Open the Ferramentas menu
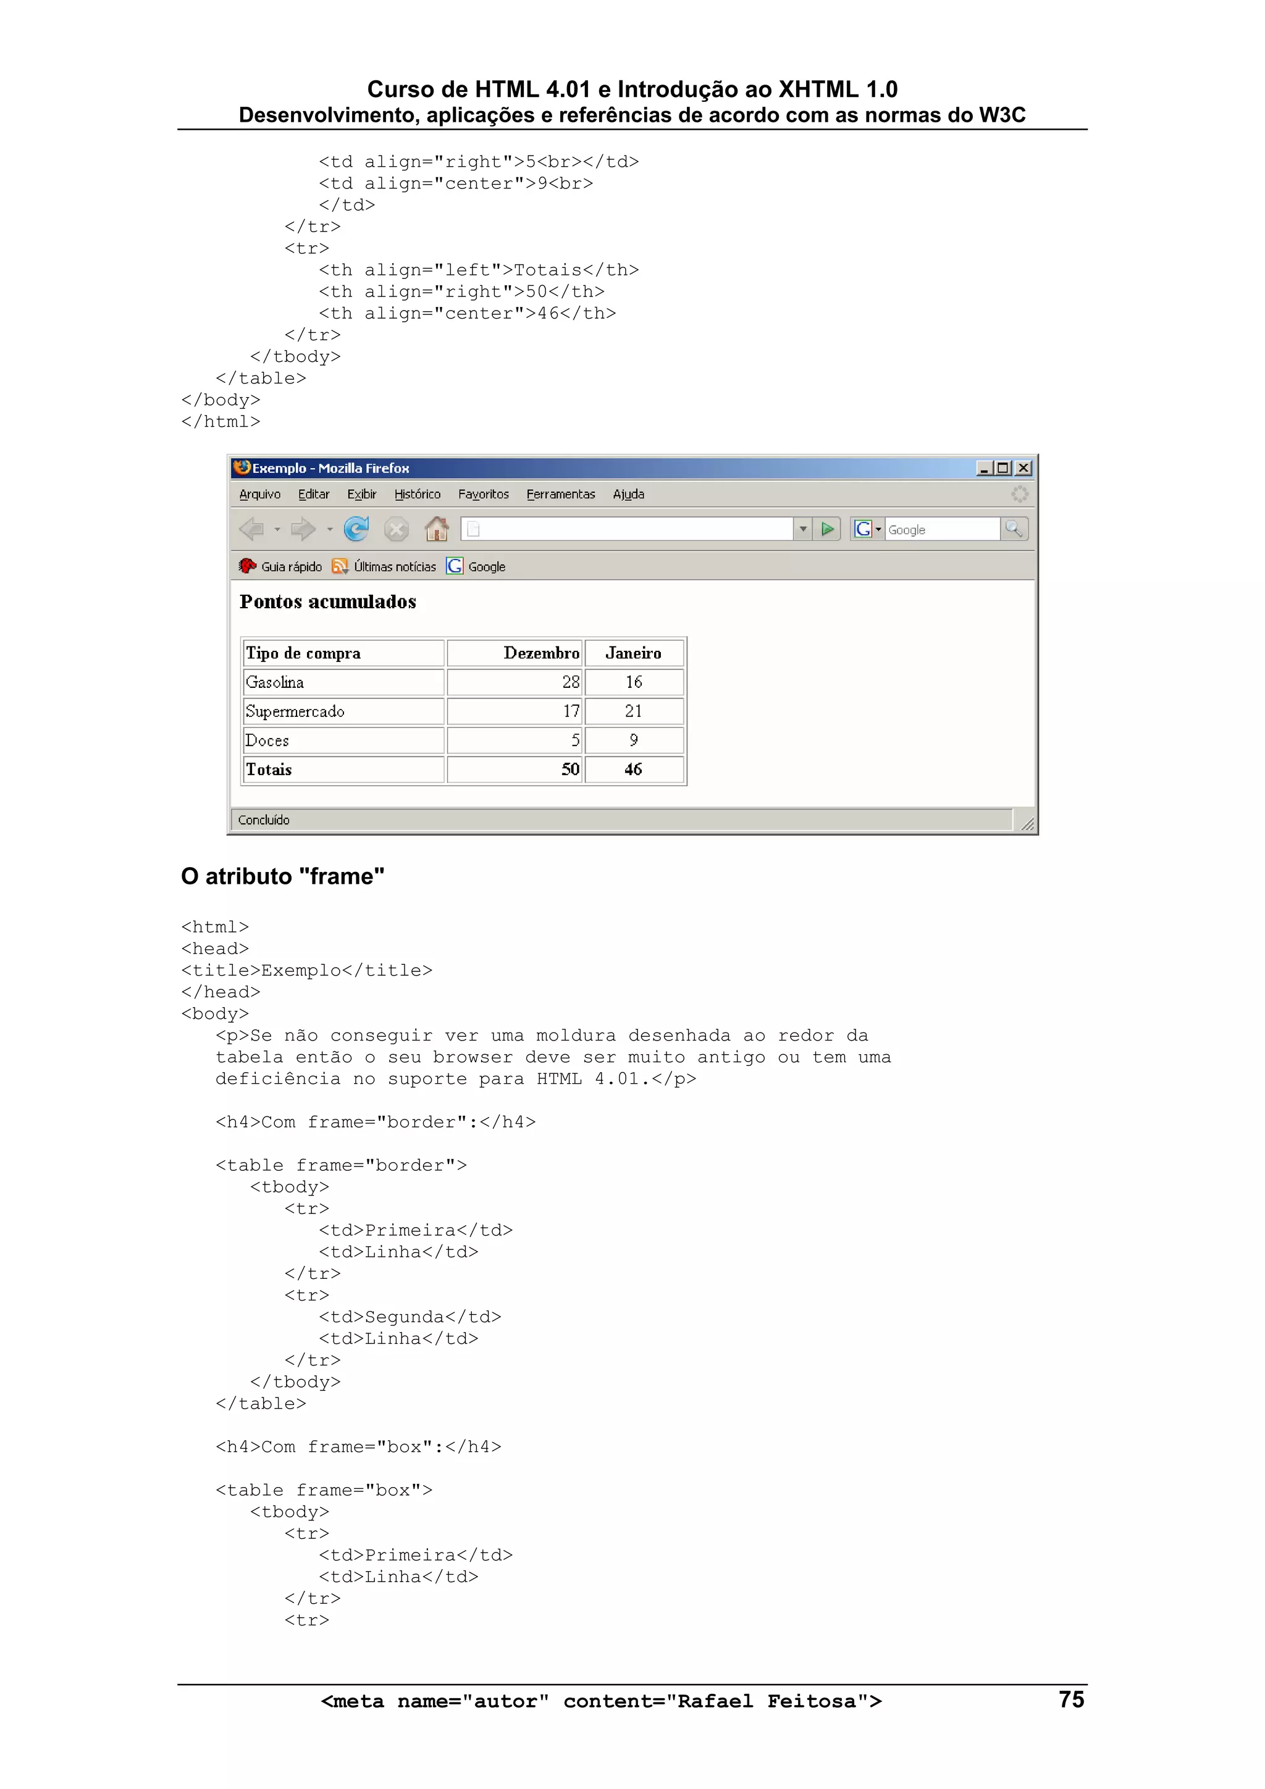 tap(560, 495)
